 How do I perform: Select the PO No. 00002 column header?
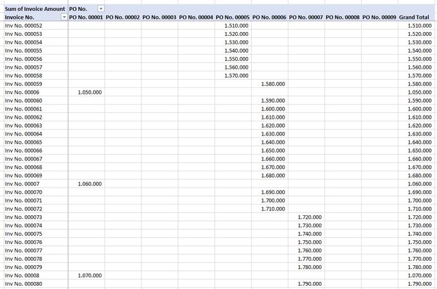click(x=123, y=17)
